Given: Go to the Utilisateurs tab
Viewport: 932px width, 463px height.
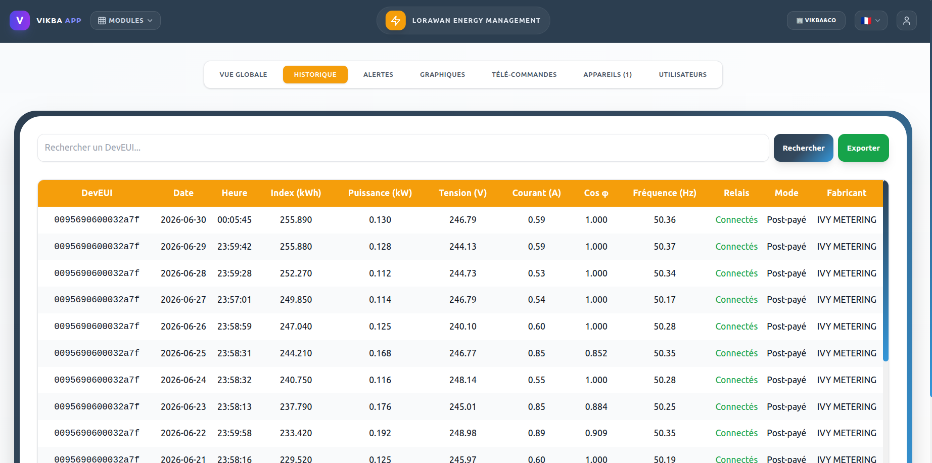Looking at the screenshot, I should click(x=683, y=74).
